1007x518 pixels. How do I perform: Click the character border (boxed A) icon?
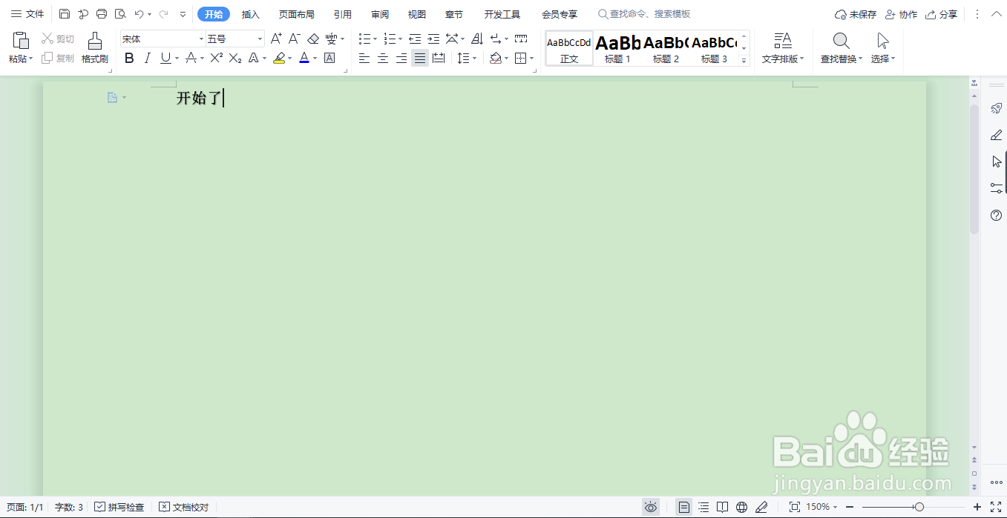click(x=329, y=58)
